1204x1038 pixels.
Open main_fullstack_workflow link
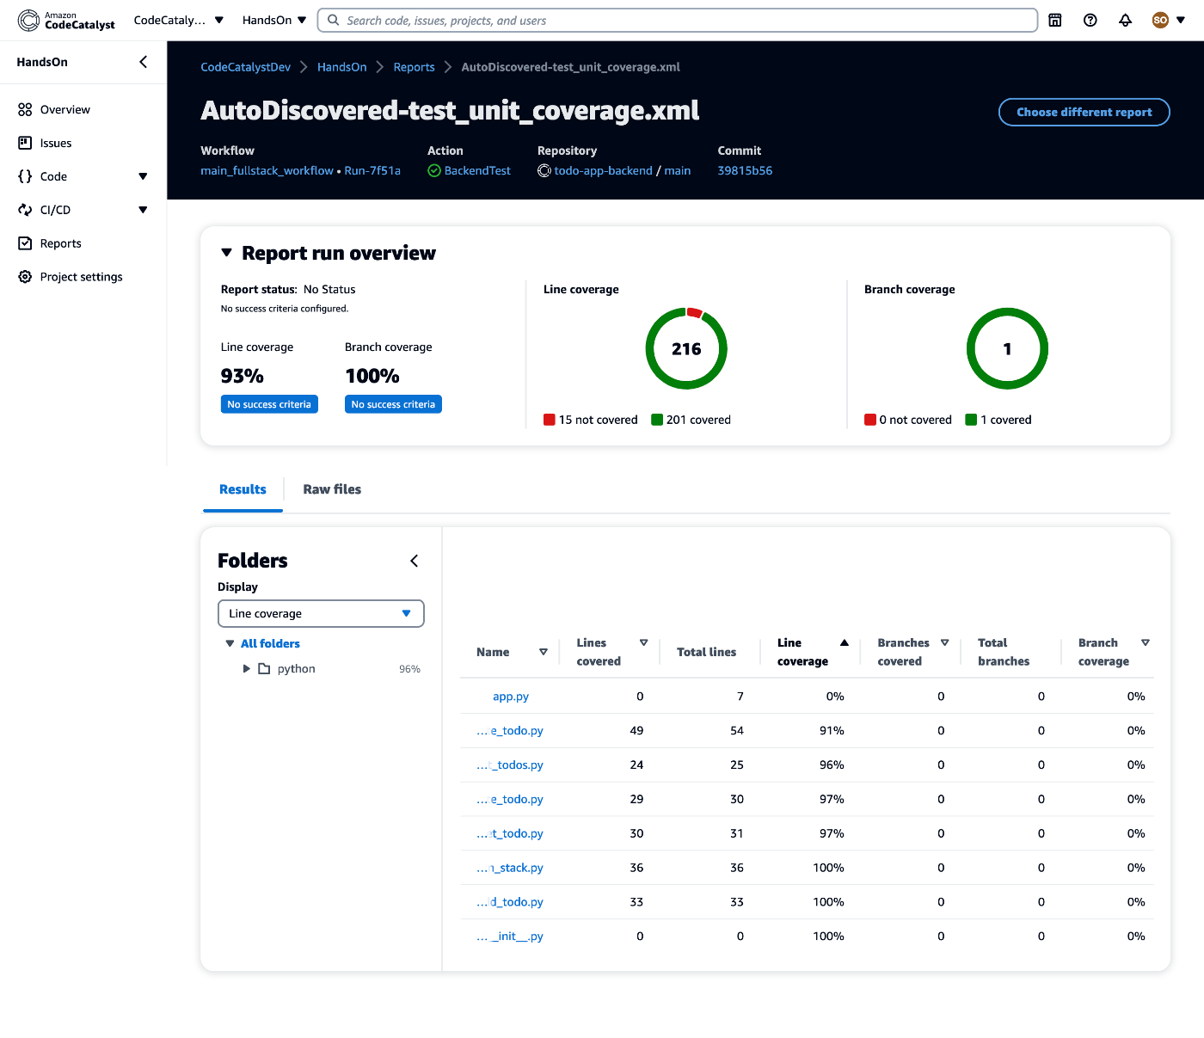pyautogui.click(x=267, y=171)
